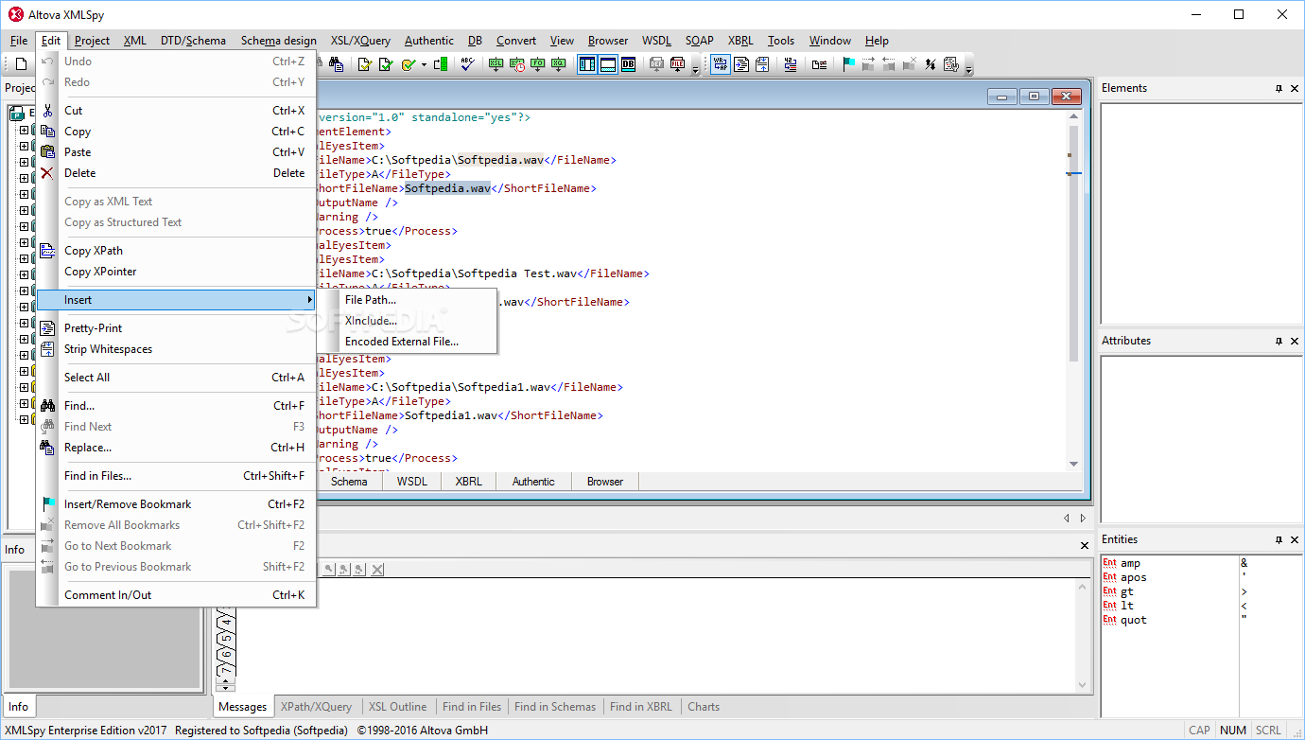Click the Paste clipboard icon in menu
1305x740 pixels.
point(48,152)
